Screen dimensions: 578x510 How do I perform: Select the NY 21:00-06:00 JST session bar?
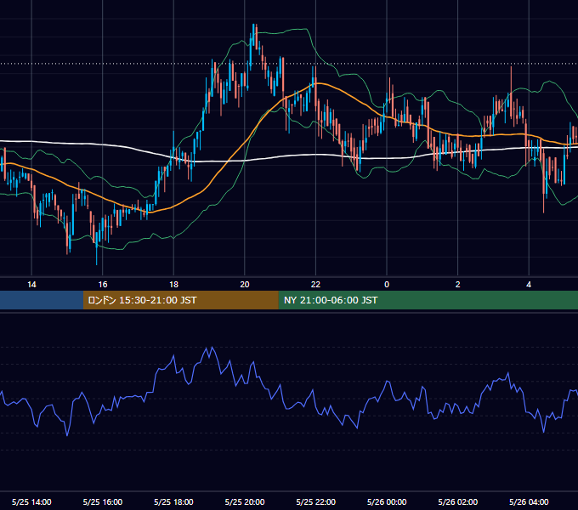[428, 300]
